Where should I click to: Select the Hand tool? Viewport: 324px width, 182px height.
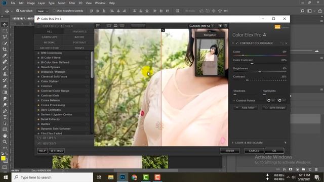5,135
